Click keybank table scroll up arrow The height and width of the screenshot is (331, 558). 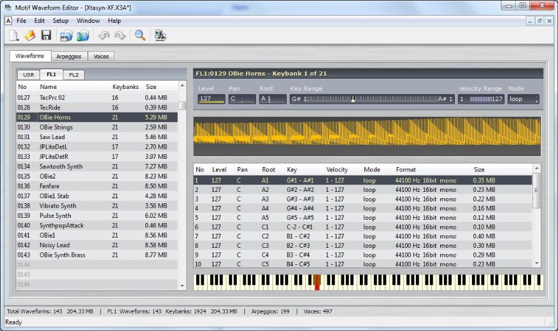(x=536, y=168)
